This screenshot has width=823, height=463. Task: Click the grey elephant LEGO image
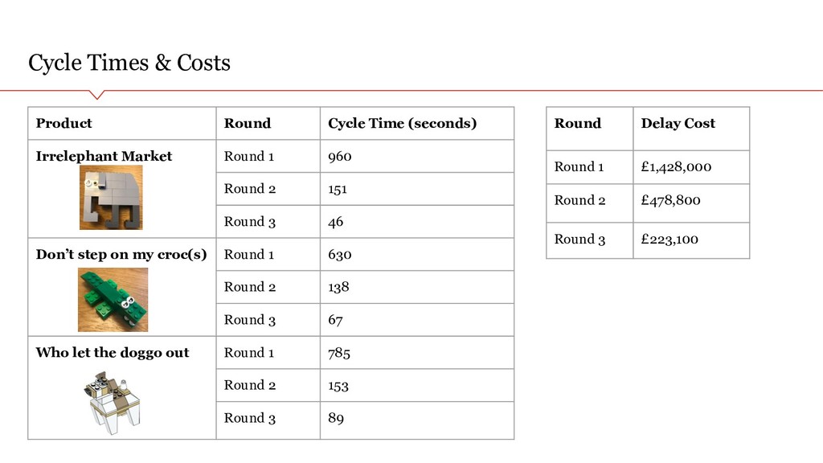click(111, 198)
